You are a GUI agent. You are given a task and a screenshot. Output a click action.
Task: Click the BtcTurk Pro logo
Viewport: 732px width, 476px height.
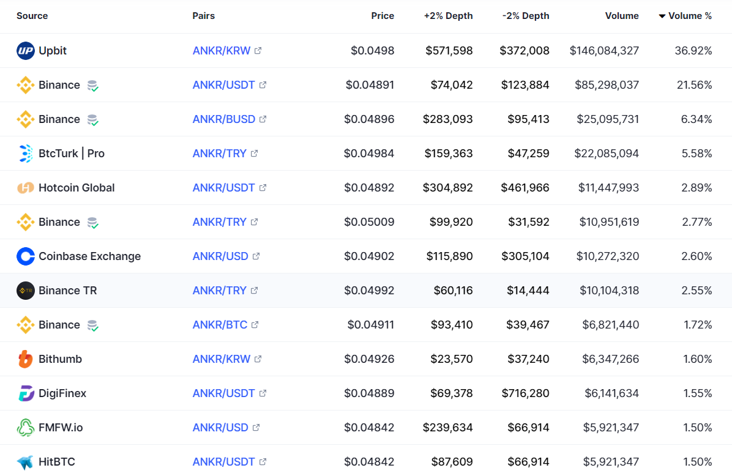click(x=25, y=154)
